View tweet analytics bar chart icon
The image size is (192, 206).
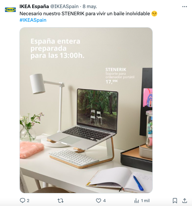coord(136,201)
